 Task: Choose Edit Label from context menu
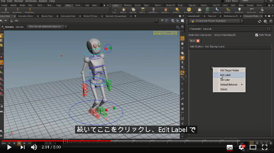pyautogui.click(x=229, y=75)
